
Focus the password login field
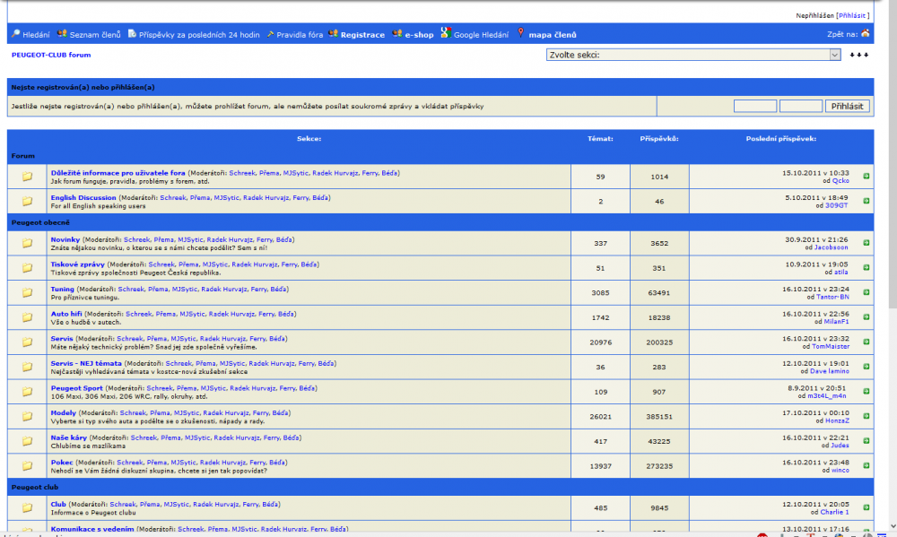pyautogui.click(x=801, y=106)
